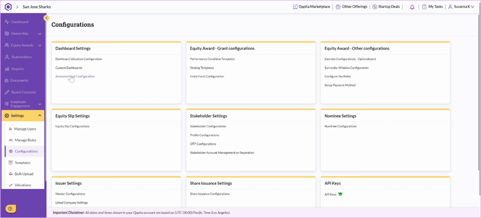Select Manage Users under Settings
481x218 pixels.
click(x=25, y=129)
